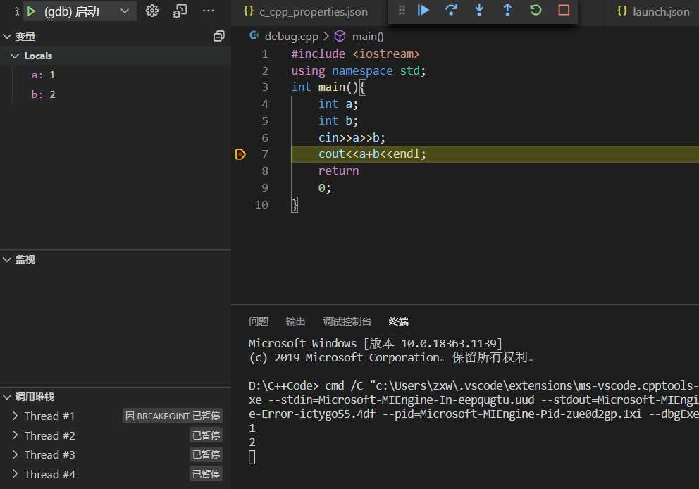Open more actions ellipsis in debug header
Image resolution: width=699 pixels, height=489 pixels.
(x=208, y=11)
